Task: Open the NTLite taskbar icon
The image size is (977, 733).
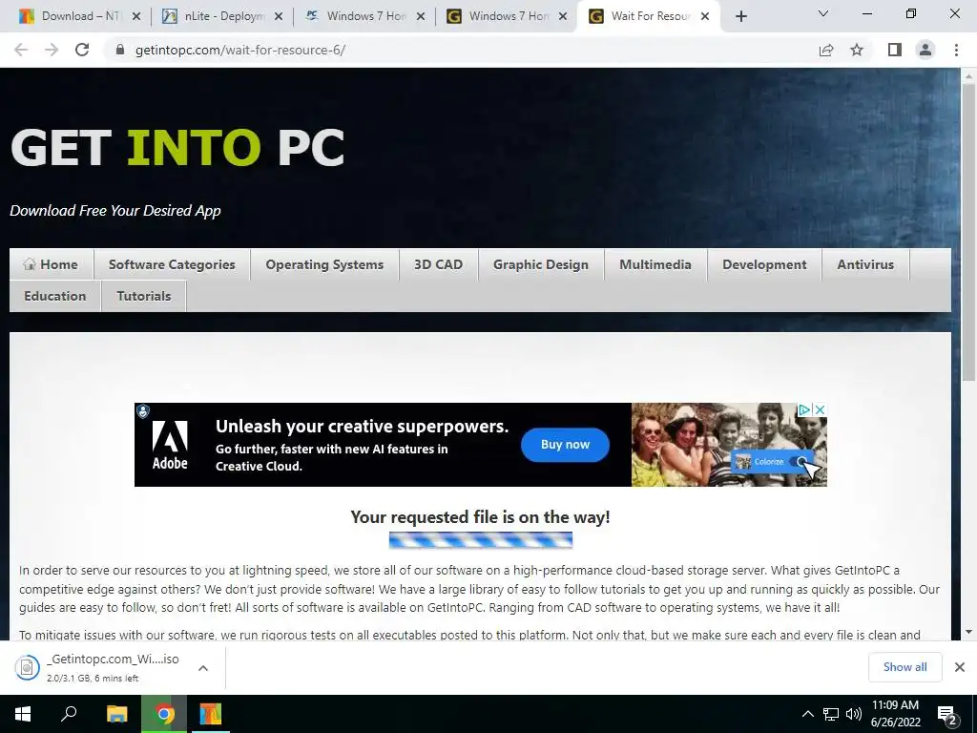Action: pyautogui.click(x=210, y=714)
